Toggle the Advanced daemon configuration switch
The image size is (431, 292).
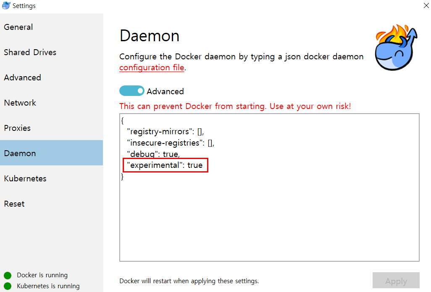coord(131,90)
